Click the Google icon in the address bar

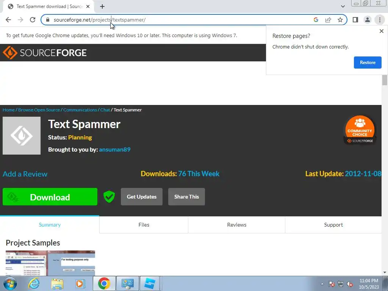click(316, 20)
